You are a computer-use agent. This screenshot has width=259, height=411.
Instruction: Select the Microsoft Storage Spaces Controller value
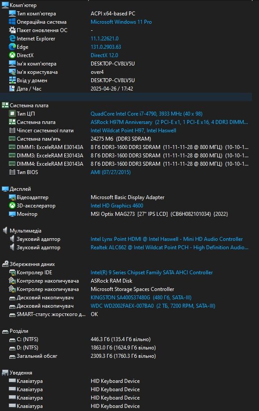click(133, 289)
